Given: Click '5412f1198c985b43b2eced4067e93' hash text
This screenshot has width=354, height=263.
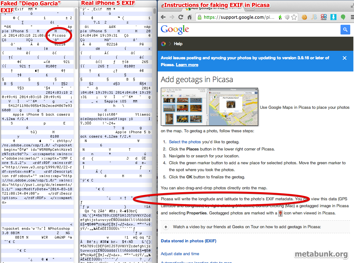Looking at the screenshot, I should coord(40,106).
